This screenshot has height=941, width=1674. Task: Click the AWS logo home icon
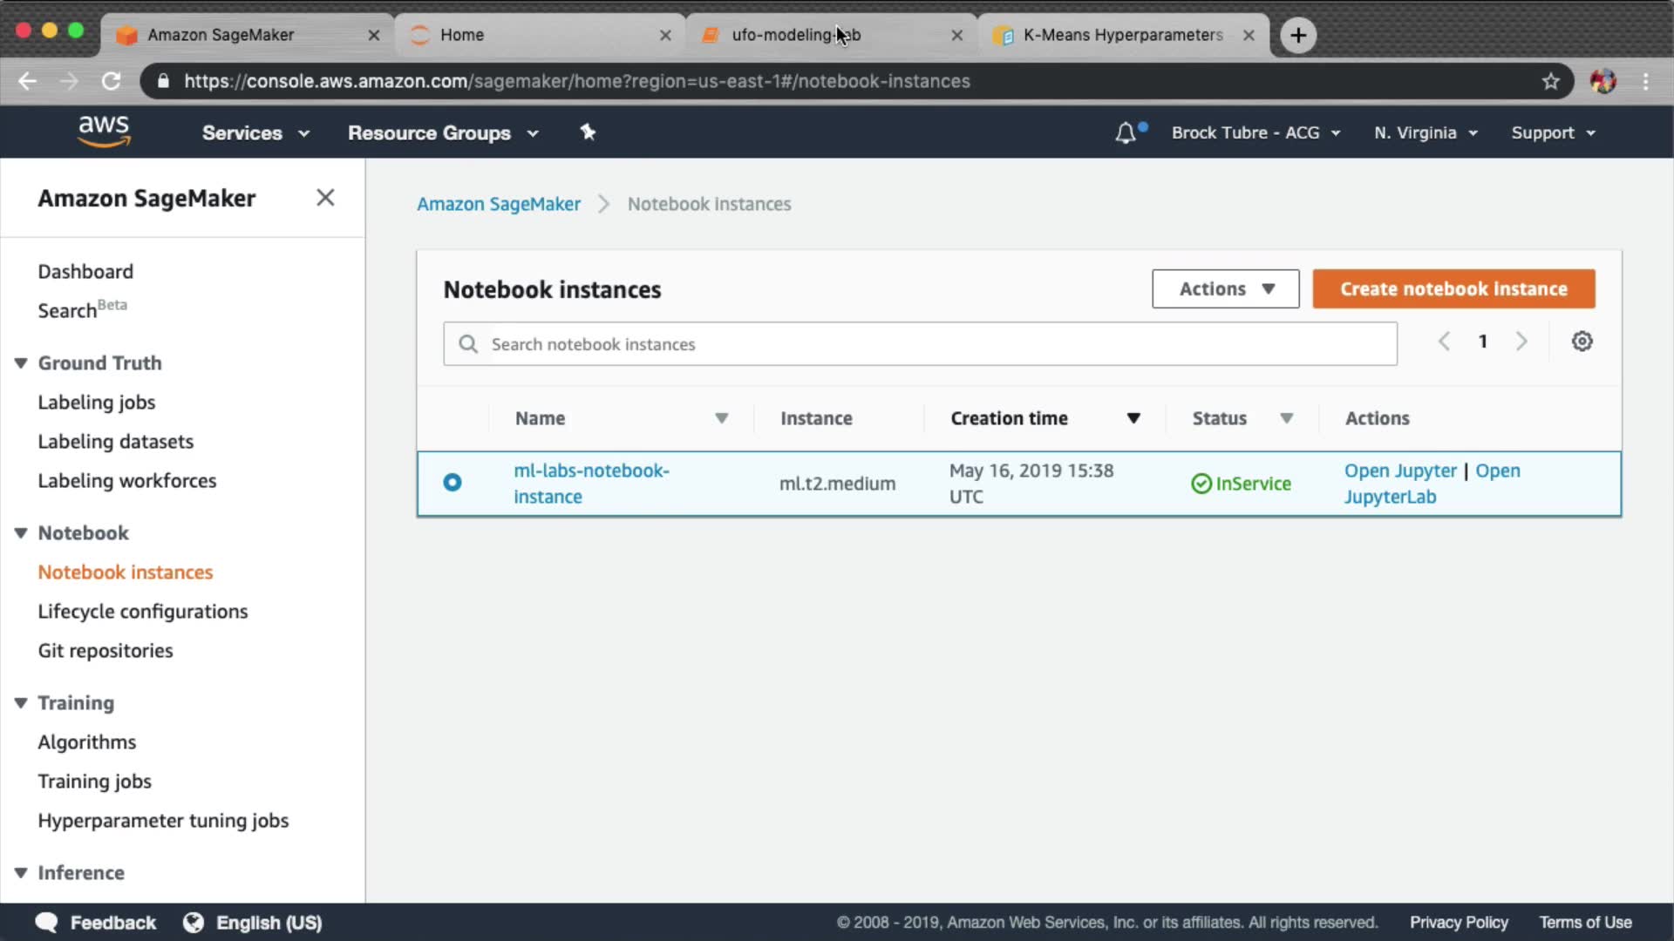pos(104,132)
